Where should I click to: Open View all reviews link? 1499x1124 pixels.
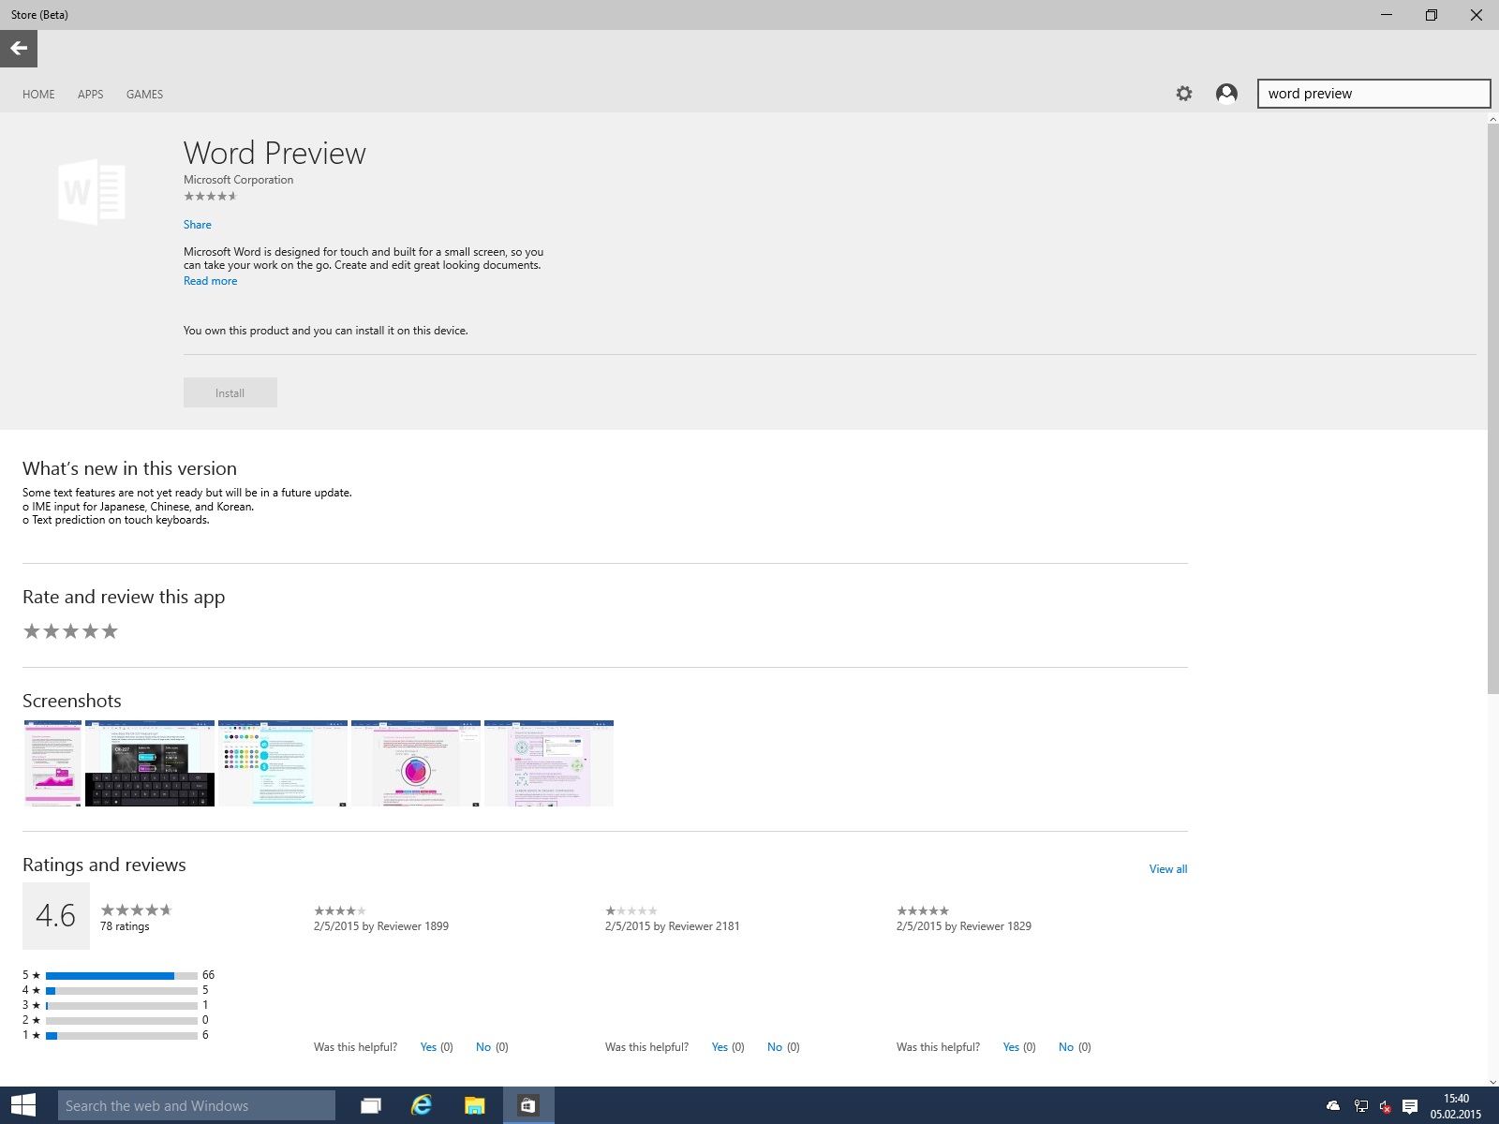pos(1168,869)
